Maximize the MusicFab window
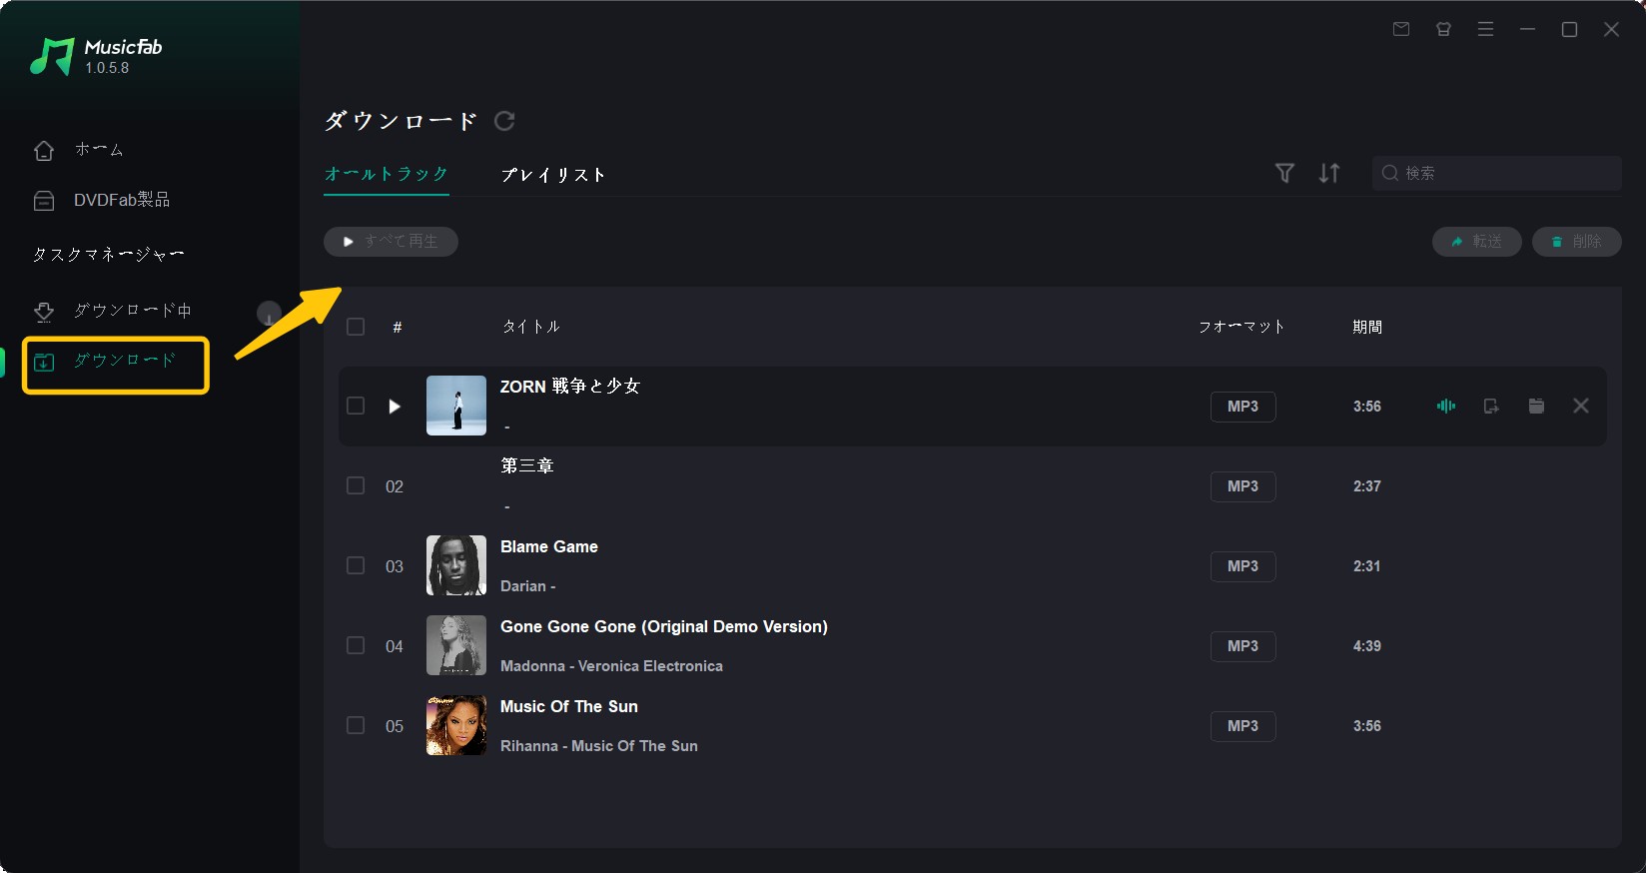 1569,29
